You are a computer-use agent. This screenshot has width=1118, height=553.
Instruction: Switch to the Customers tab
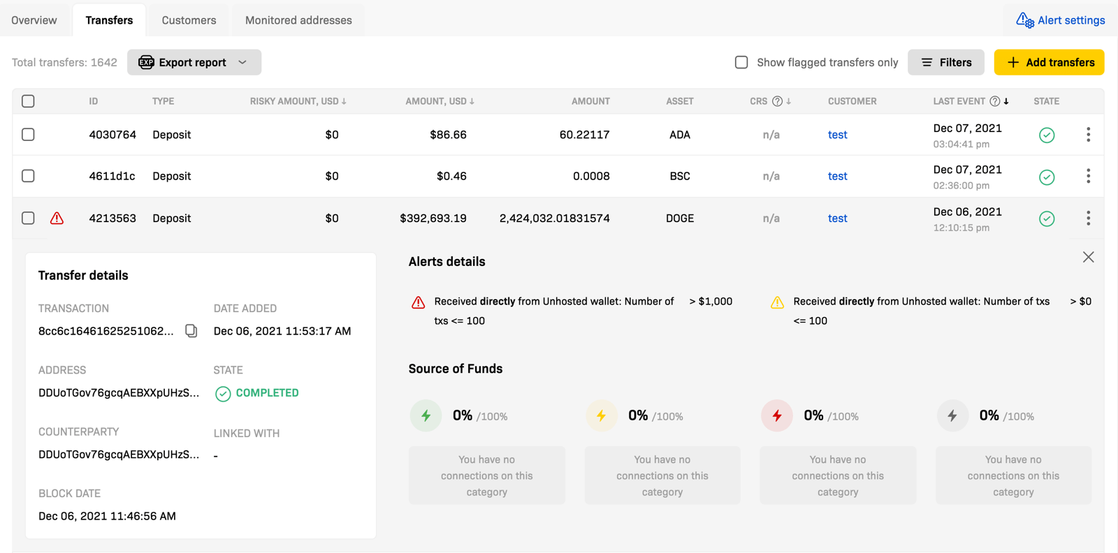[x=189, y=20]
